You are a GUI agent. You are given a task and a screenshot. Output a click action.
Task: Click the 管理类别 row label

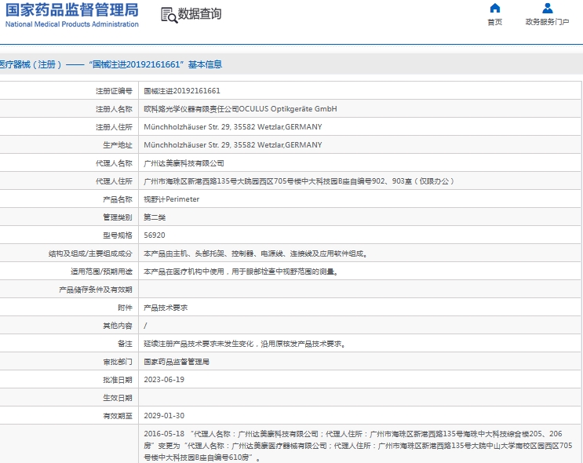[x=118, y=217]
